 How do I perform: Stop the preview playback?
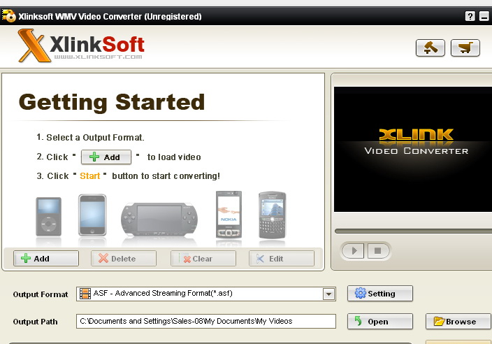378,251
